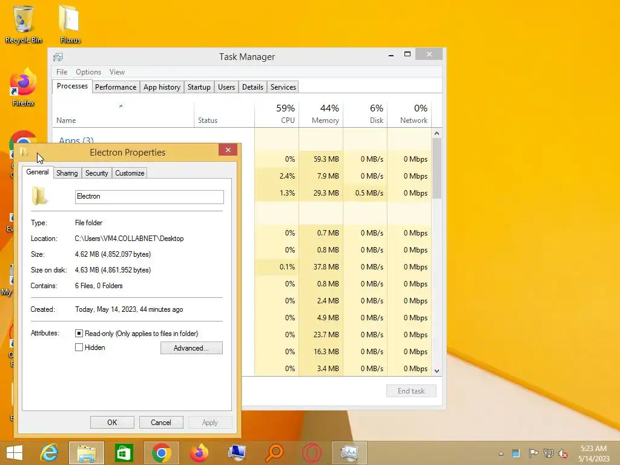Switch to the Performance tab

click(116, 87)
